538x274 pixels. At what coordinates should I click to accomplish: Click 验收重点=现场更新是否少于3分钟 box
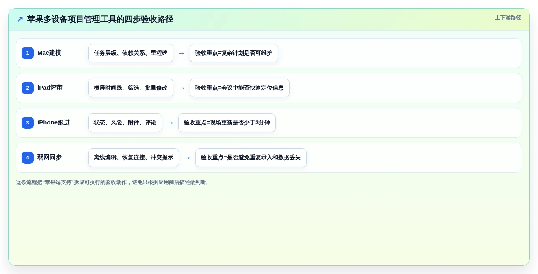point(227,123)
